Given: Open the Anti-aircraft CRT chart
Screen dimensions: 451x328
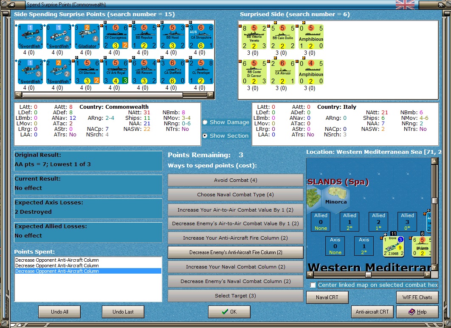Looking at the screenshot, I should point(372,311).
